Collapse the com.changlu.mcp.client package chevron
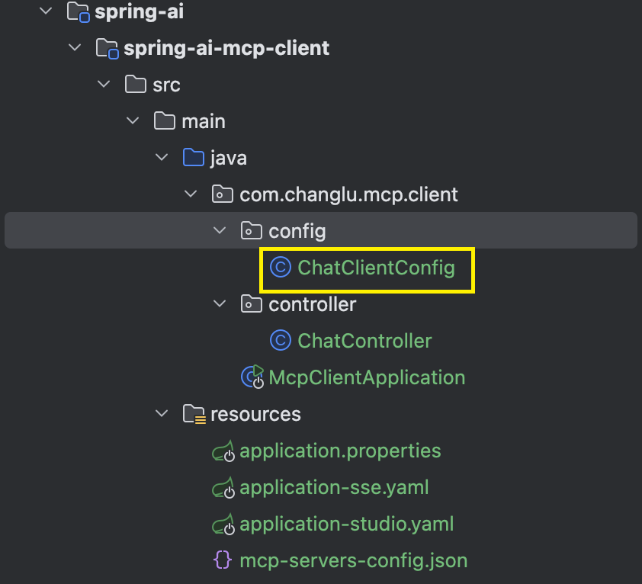 191,194
